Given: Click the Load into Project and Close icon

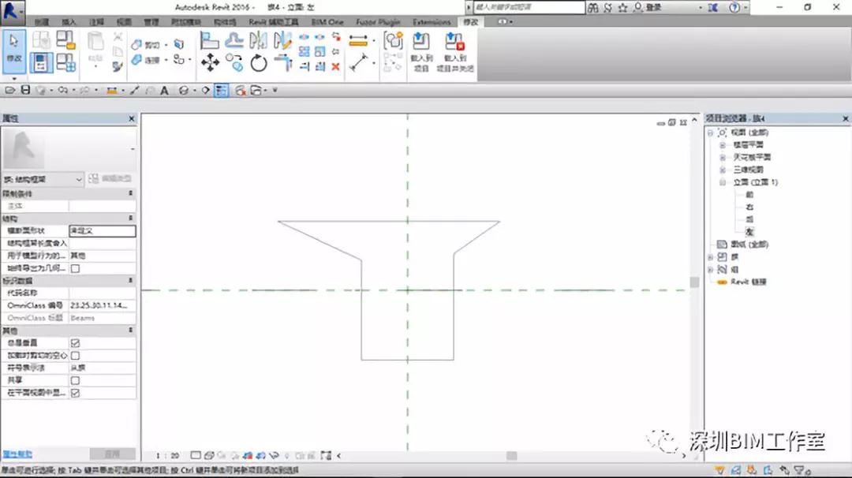Looking at the screenshot, I should coord(455,52).
